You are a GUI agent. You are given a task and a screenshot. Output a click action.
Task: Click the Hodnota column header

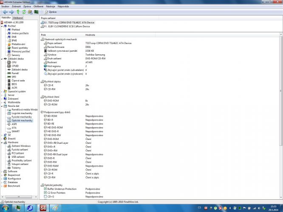(x=120, y=35)
